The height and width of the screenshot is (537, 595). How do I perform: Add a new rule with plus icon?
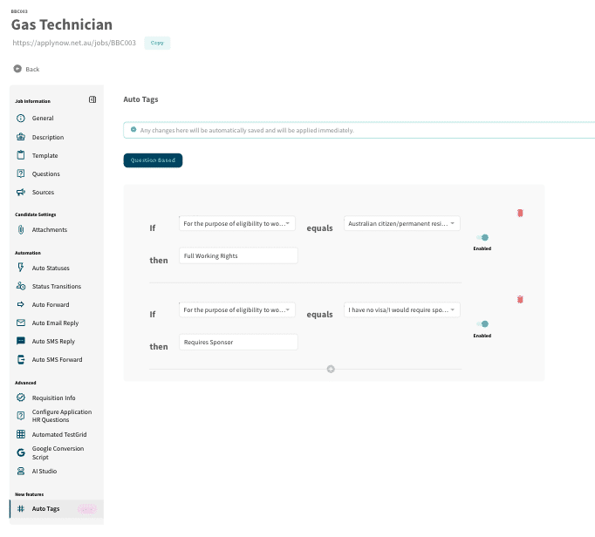point(331,369)
